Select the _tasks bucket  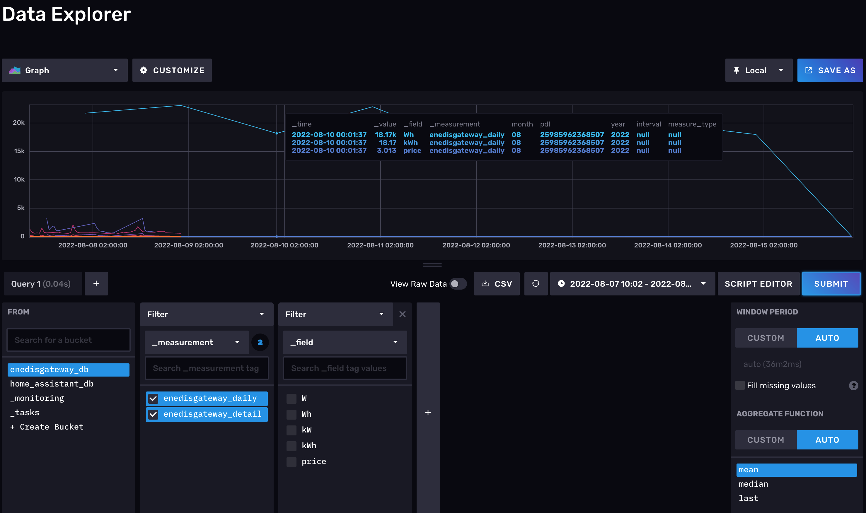[x=69, y=412]
